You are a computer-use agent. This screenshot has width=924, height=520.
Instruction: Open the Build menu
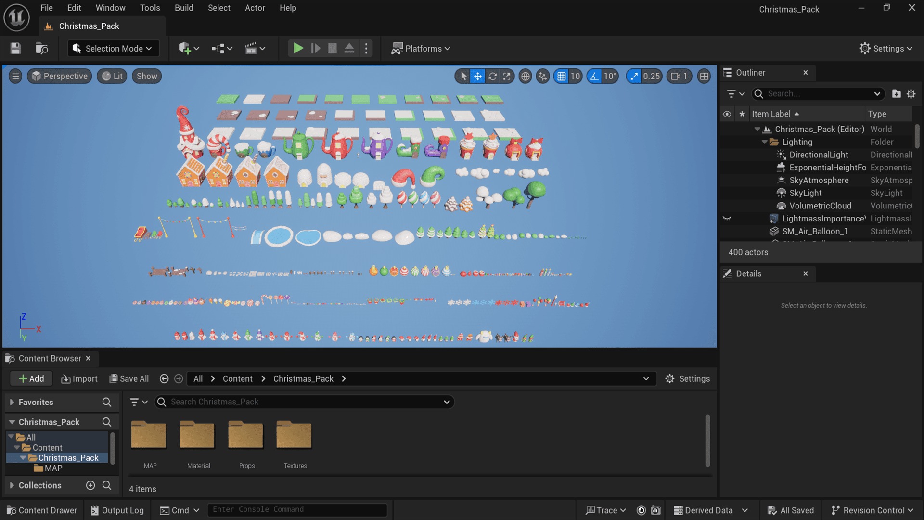point(184,8)
